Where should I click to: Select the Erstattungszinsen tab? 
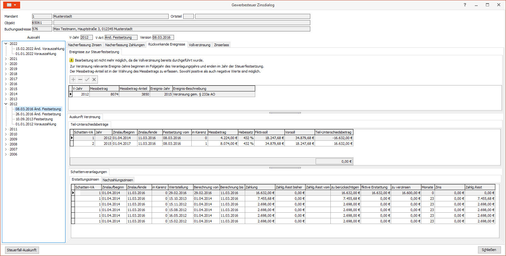click(85, 179)
